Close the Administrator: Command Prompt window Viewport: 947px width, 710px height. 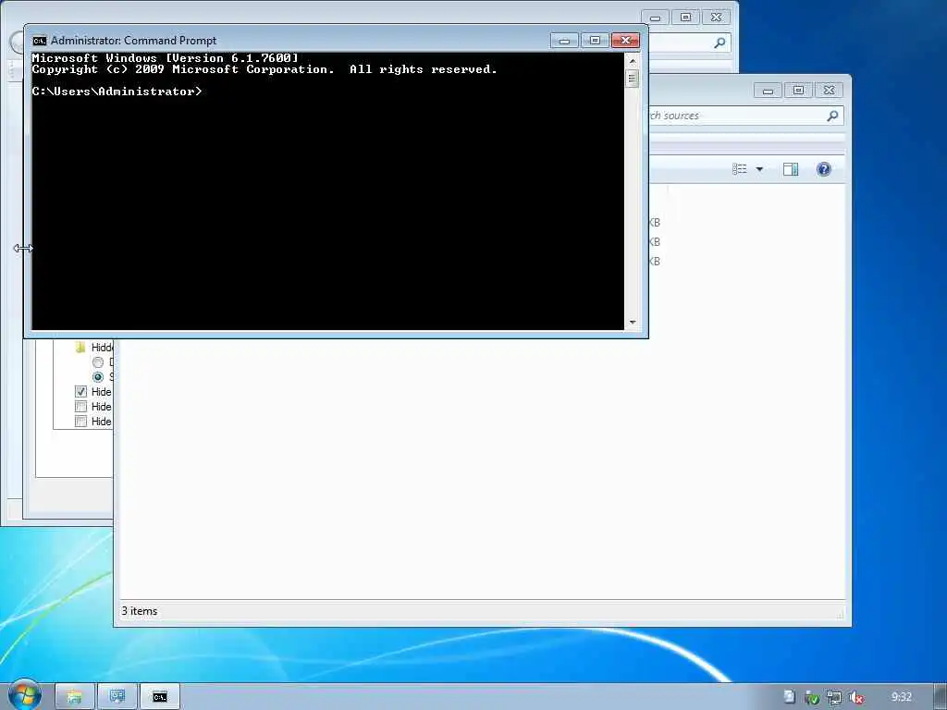coord(626,41)
